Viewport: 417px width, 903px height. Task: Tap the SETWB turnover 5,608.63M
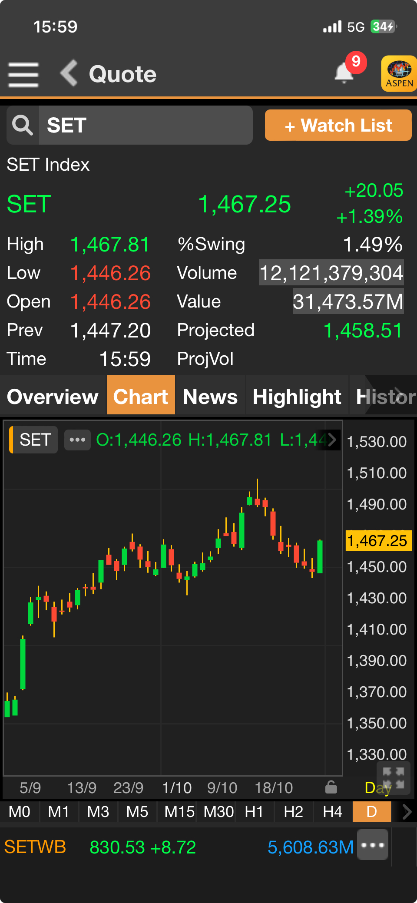click(x=311, y=847)
